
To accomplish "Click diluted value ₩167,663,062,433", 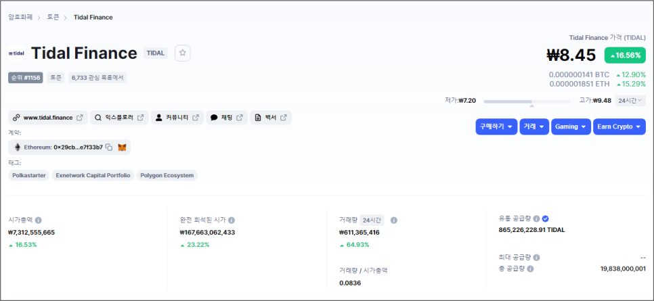I will tap(207, 233).
